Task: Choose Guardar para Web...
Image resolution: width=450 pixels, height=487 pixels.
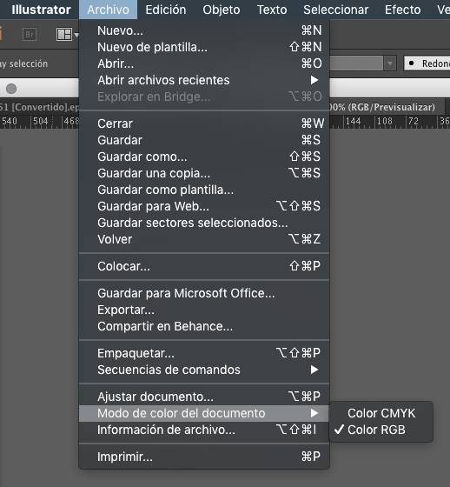Action: pyautogui.click(x=204, y=206)
